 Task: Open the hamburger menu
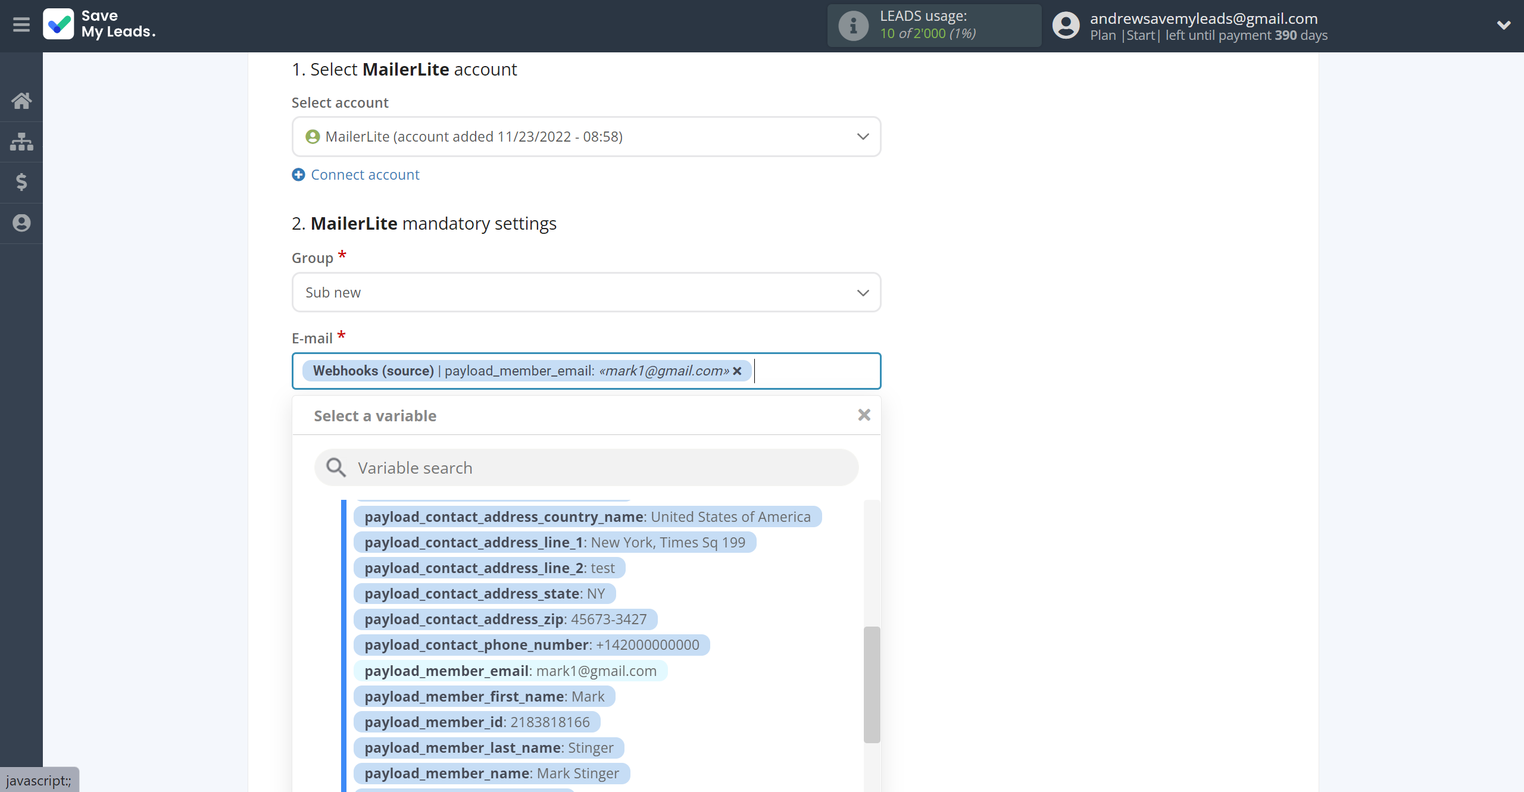click(x=21, y=25)
